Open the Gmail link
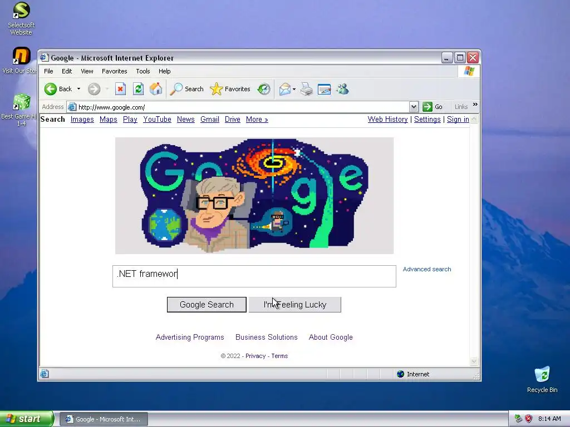 pos(210,120)
